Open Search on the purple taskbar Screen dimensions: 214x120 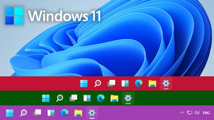point(24,113)
